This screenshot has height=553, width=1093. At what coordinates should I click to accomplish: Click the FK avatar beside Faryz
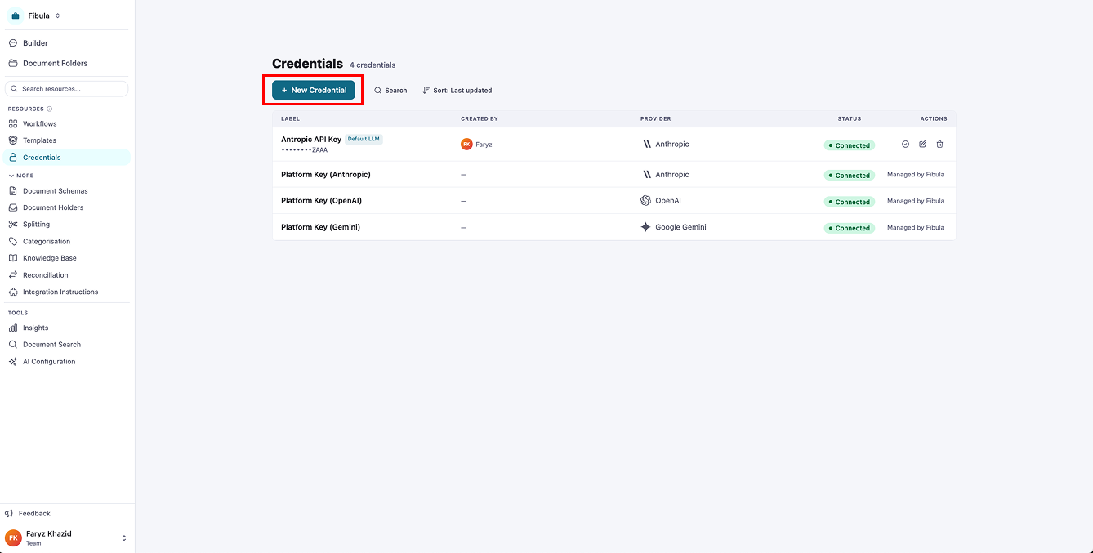466,144
